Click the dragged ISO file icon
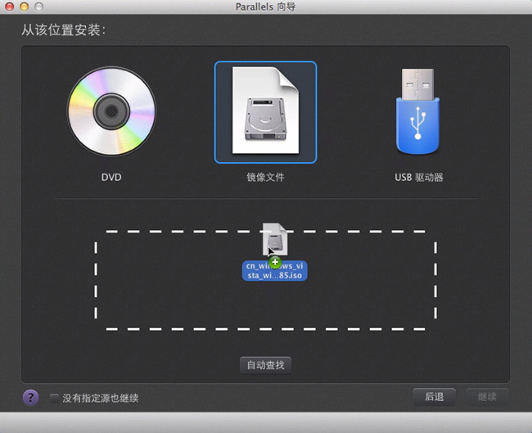 pos(274,237)
